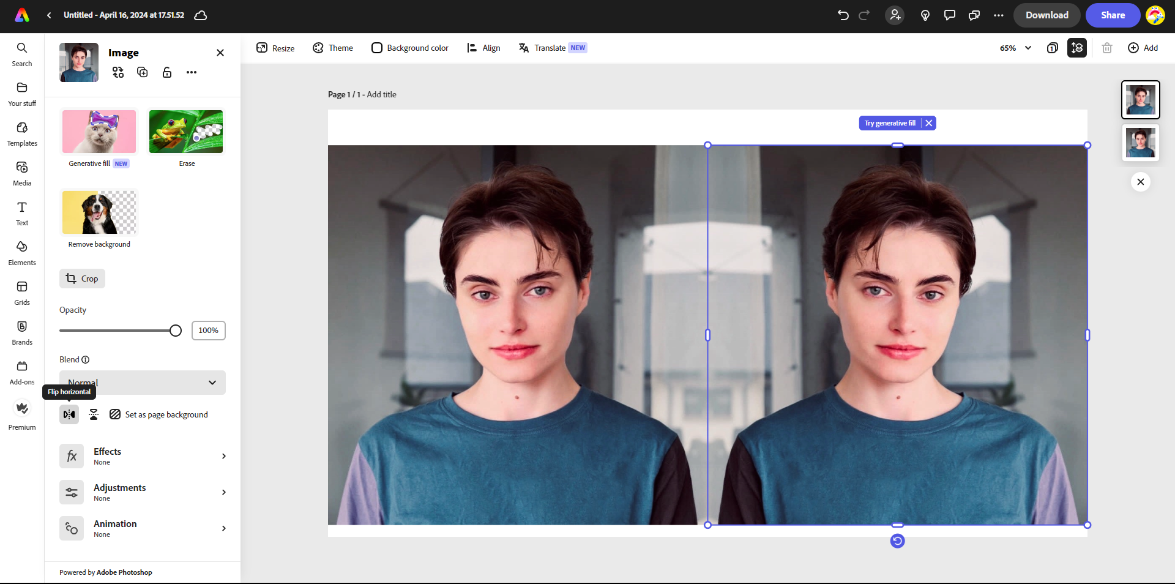Flip the image horizontally

tap(69, 414)
